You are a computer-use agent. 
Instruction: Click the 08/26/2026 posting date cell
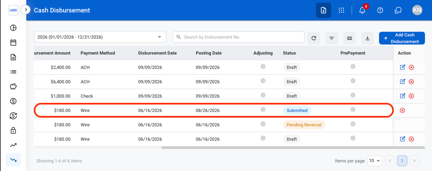tap(208, 110)
